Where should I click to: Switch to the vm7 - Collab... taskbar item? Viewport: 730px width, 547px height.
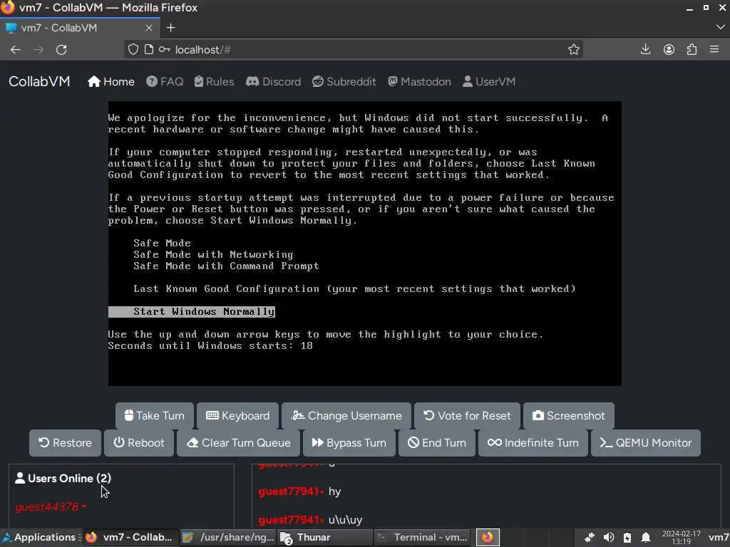click(131, 537)
